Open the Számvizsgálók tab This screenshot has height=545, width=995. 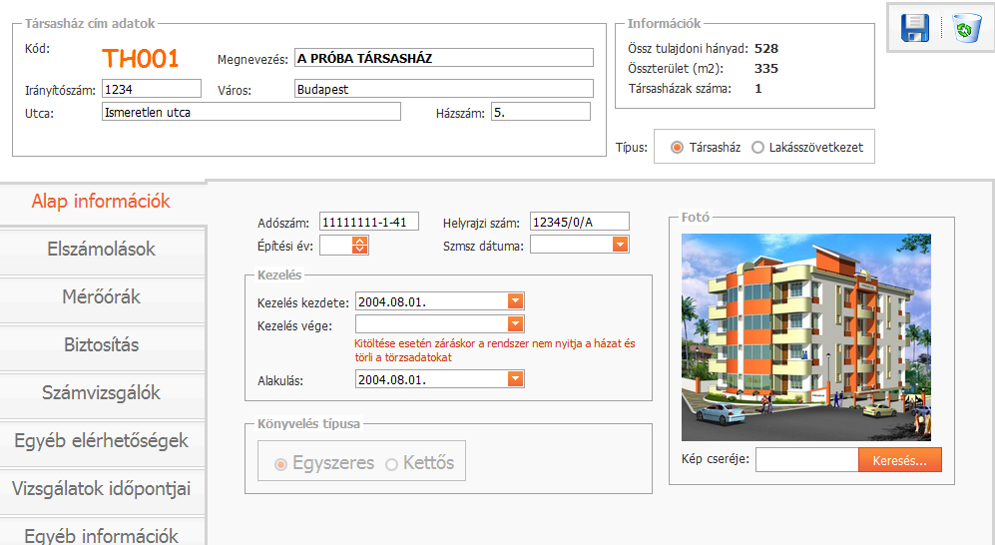[x=102, y=393]
